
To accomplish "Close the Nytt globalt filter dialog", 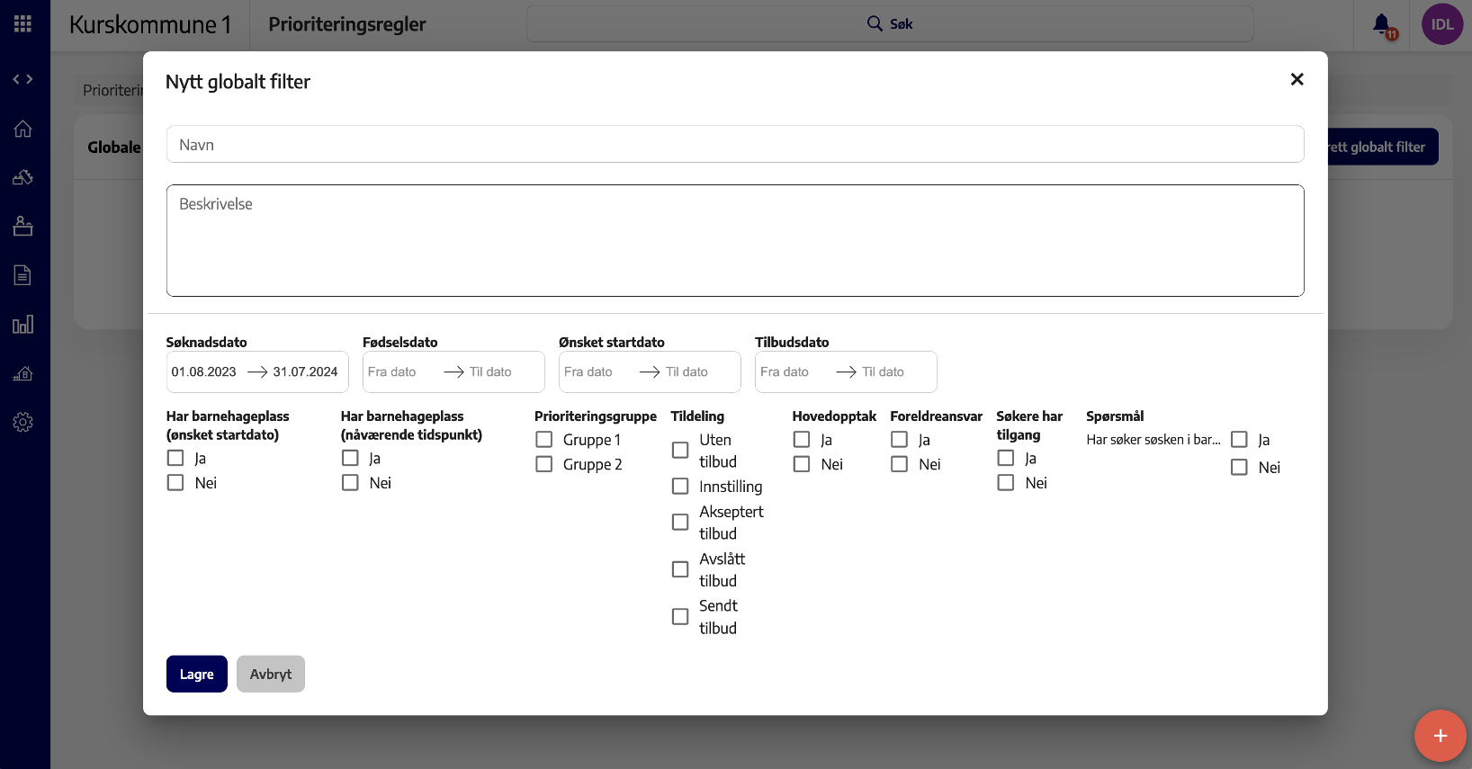I will (x=1297, y=80).
